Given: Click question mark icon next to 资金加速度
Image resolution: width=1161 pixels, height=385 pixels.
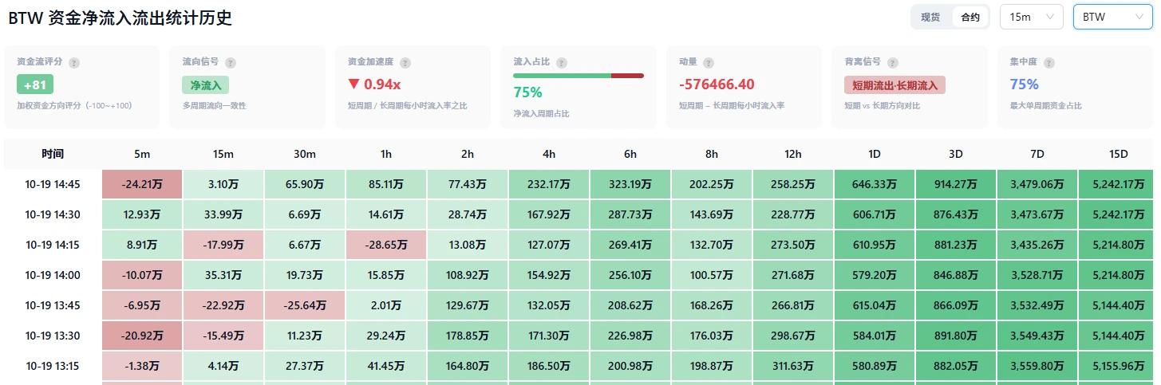Looking at the screenshot, I should tap(405, 62).
